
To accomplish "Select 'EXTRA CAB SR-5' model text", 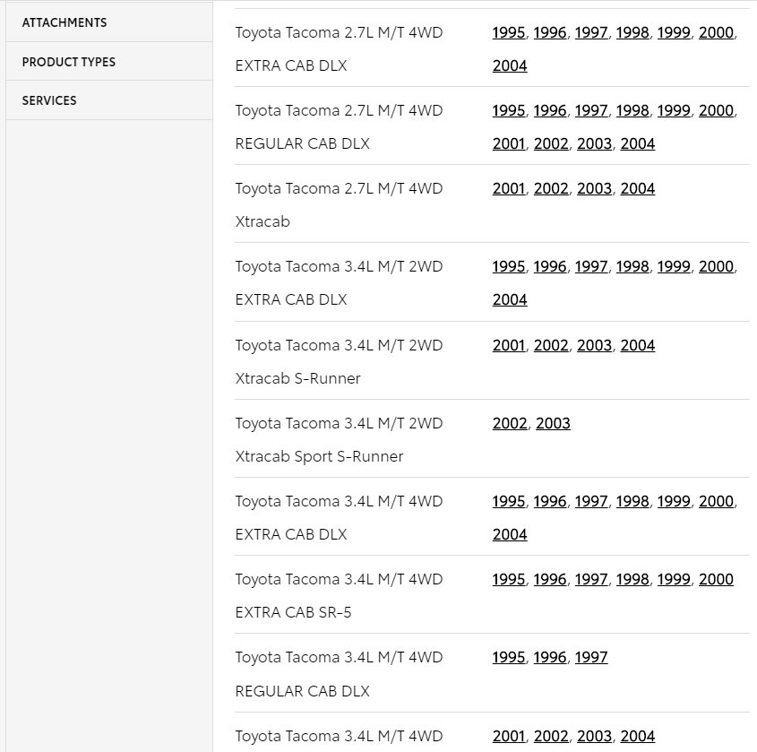I will pyautogui.click(x=293, y=612).
